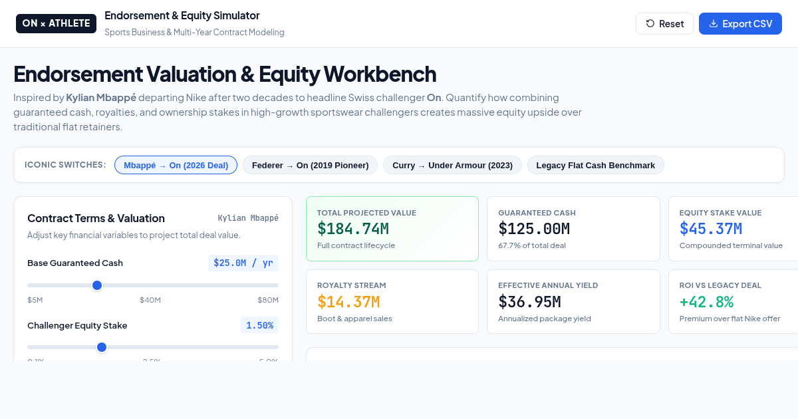Screen dimensions: 798x419
Task: Click the $5M slider minimum label
Action: 35,300
